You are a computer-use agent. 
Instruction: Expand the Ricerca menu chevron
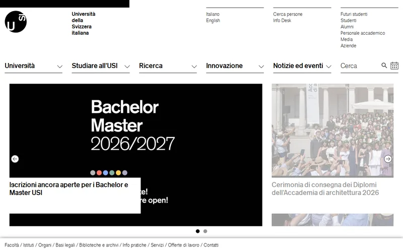click(194, 67)
